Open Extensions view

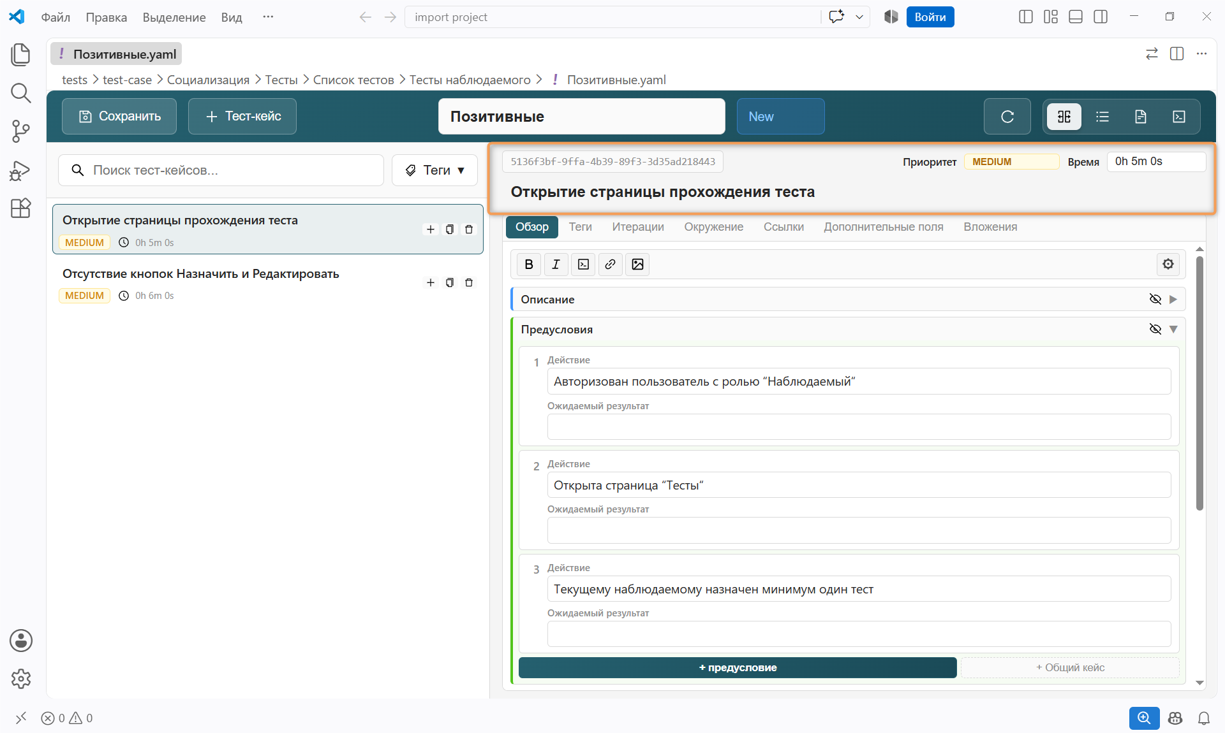point(20,208)
